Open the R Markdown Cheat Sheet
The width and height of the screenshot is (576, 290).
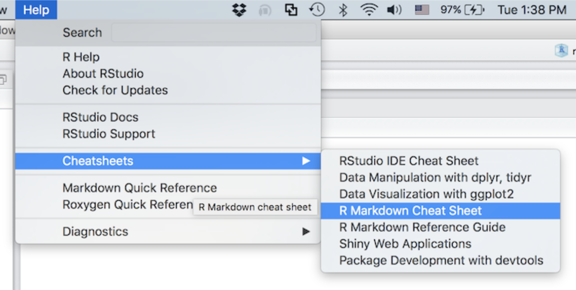pyautogui.click(x=410, y=211)
